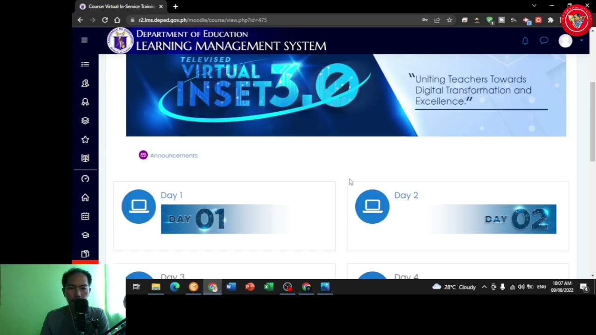Open Excel from the taskbar
The height and width of the screenshot is (335, 596).
(269, 287)
